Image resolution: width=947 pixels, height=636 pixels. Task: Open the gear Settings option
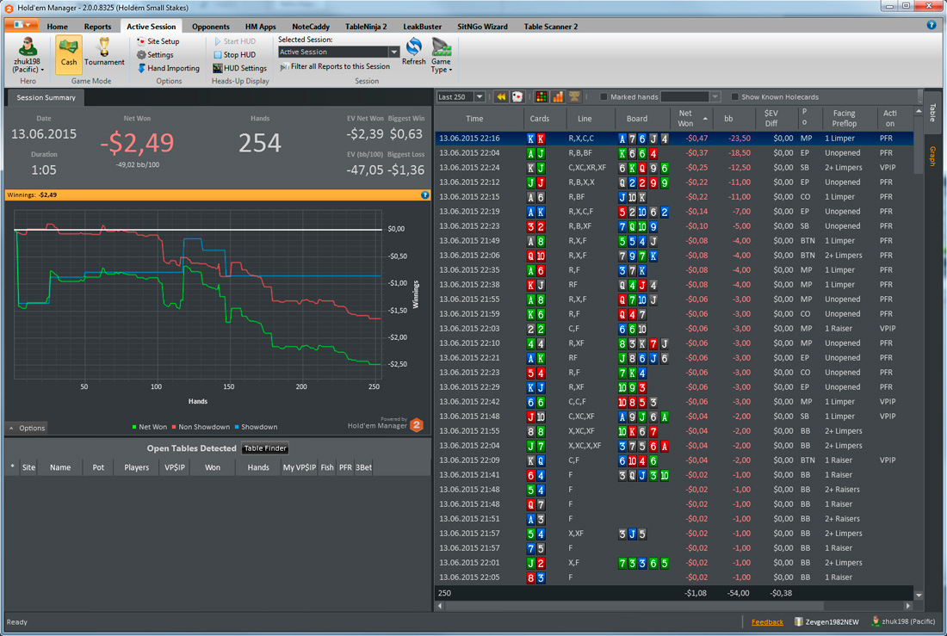click(x=155, y=54)
